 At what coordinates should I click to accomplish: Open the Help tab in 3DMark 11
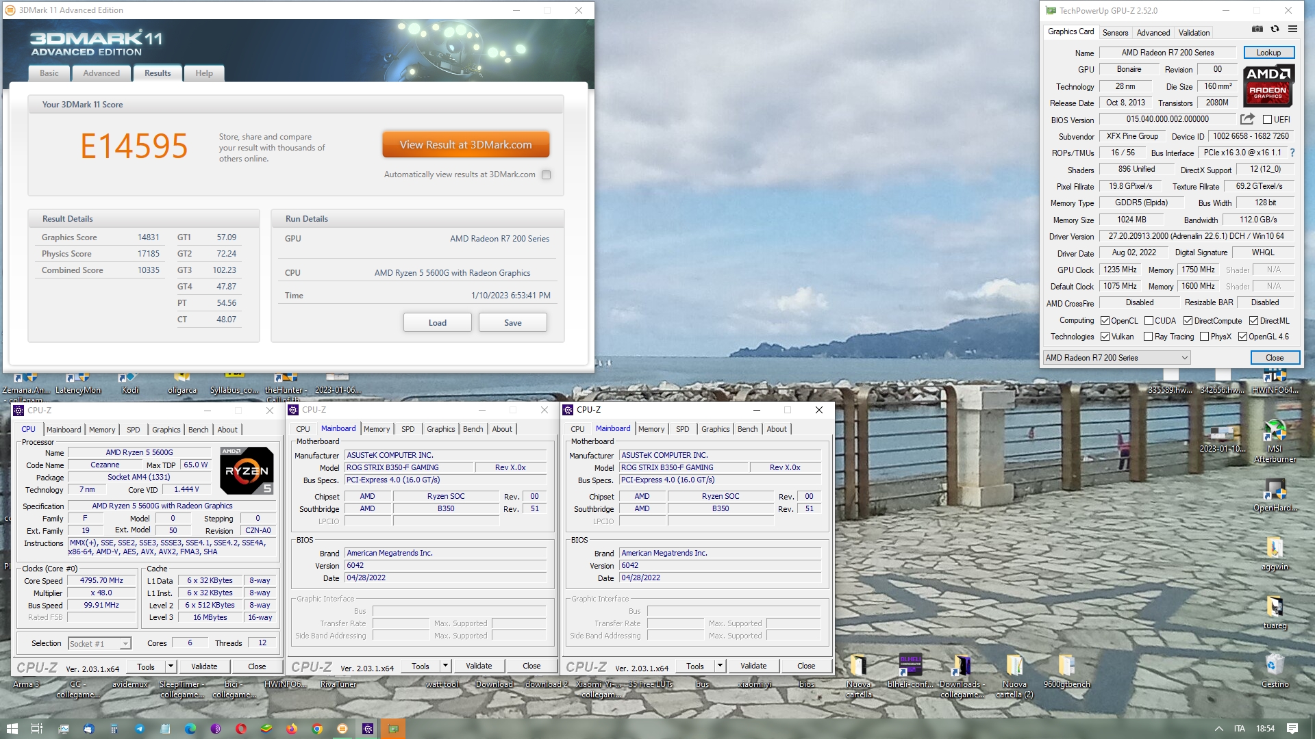tap(204, 73)
